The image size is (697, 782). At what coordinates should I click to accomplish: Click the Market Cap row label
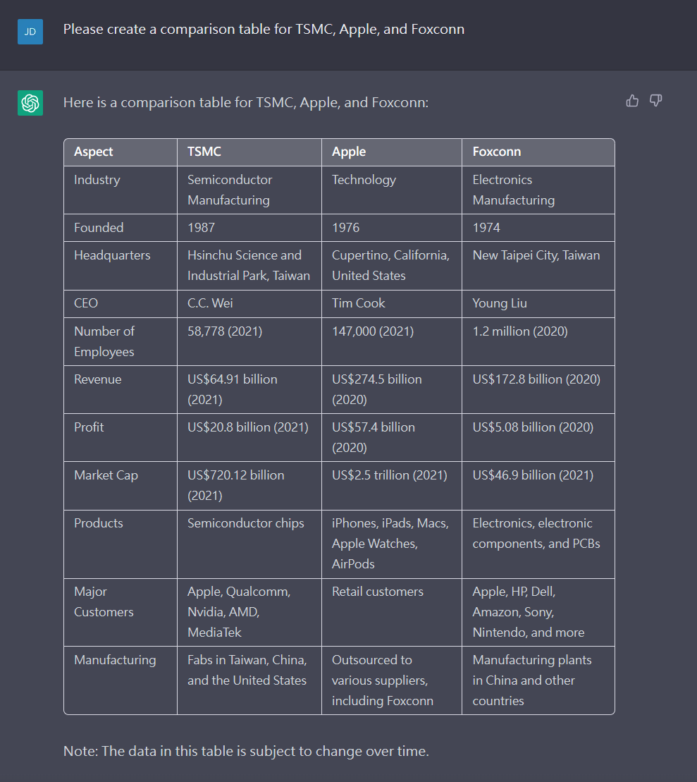coord(121,485)
